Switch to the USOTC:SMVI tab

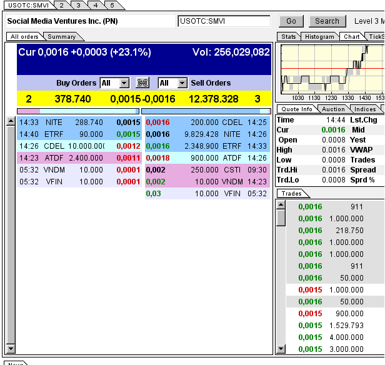click(x=28, y=5)
